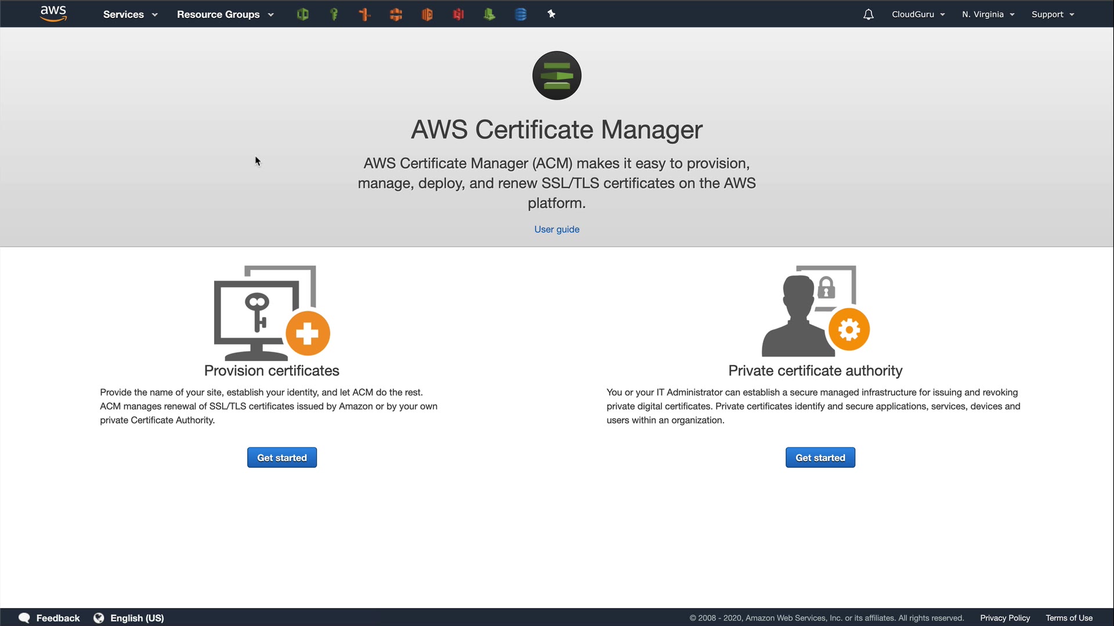Click the green building service shortcut

pos(489,14)
